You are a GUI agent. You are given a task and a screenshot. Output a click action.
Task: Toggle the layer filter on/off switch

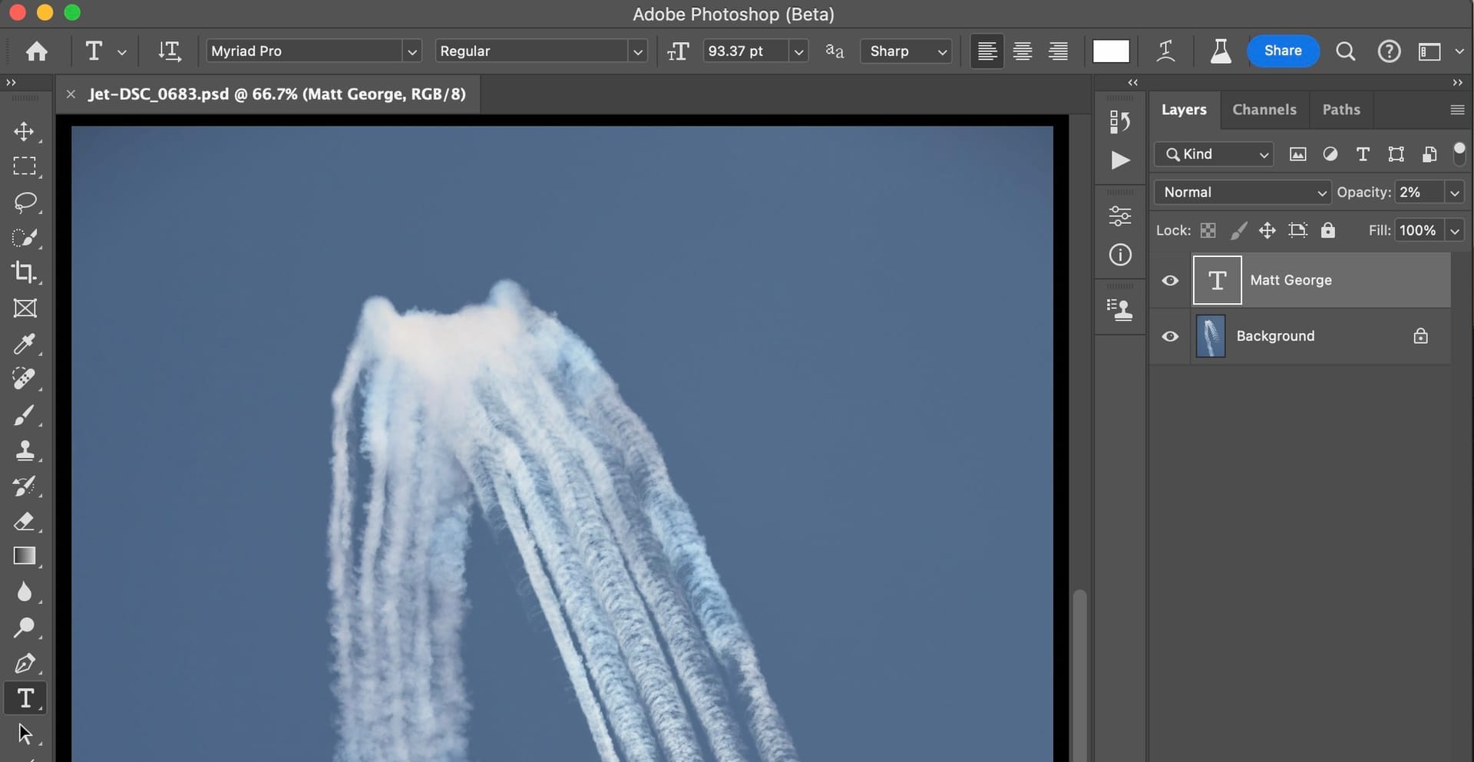point(1459,152)
